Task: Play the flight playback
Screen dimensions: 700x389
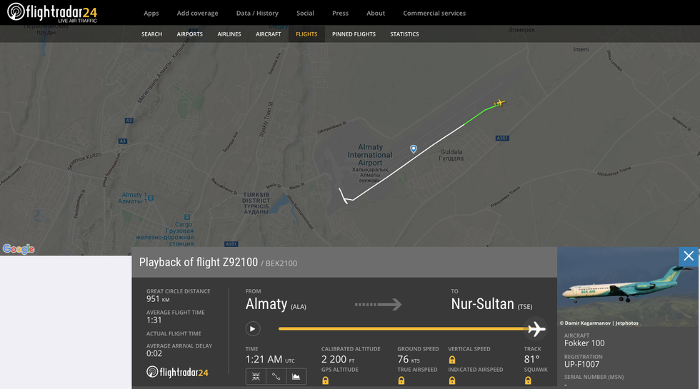Action: point(253,329)
